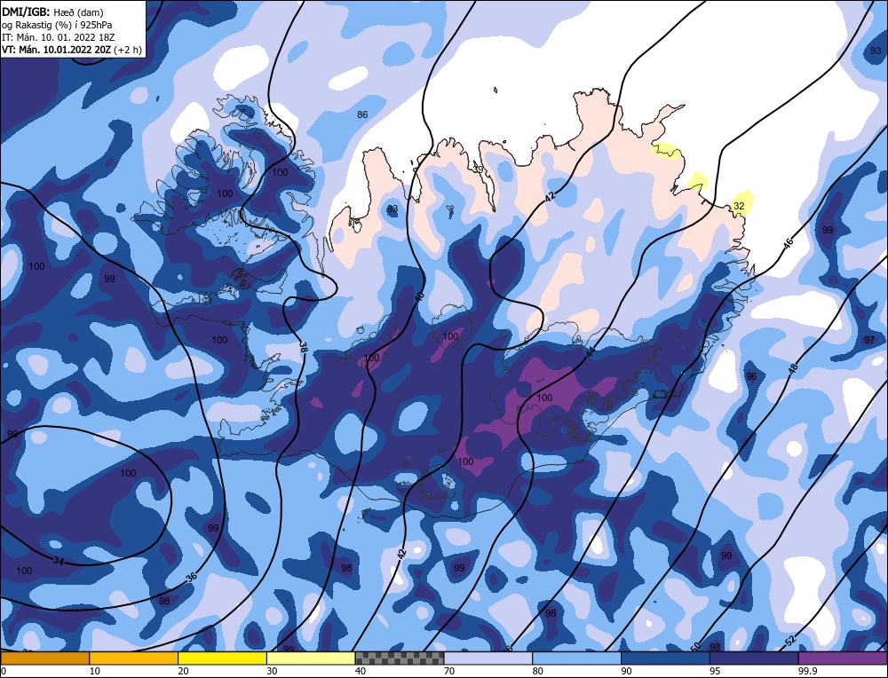Click the legend tick label "70"
This screenshot has width=888, height=678.
pos(449,671)
